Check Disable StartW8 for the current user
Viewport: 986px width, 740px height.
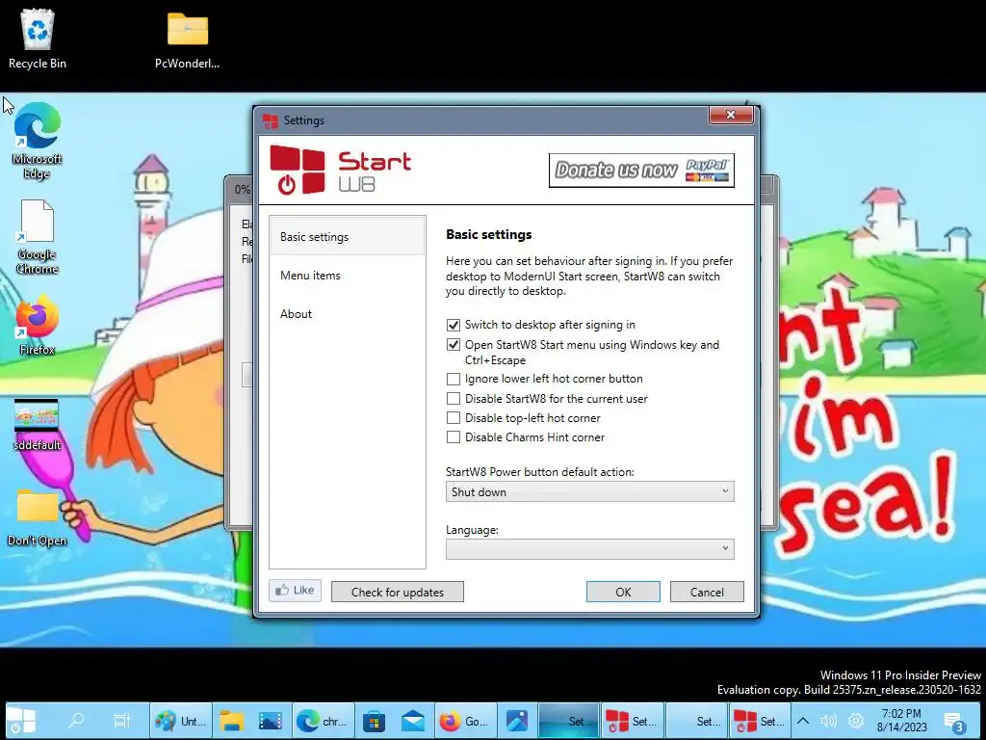(453, 398)
